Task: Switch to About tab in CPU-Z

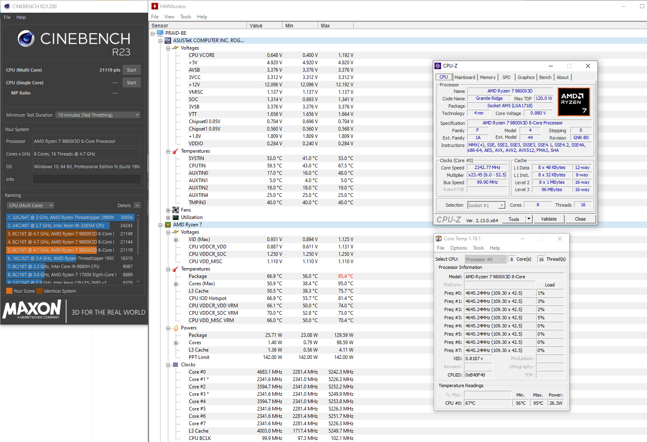Action: pos(562,77)
